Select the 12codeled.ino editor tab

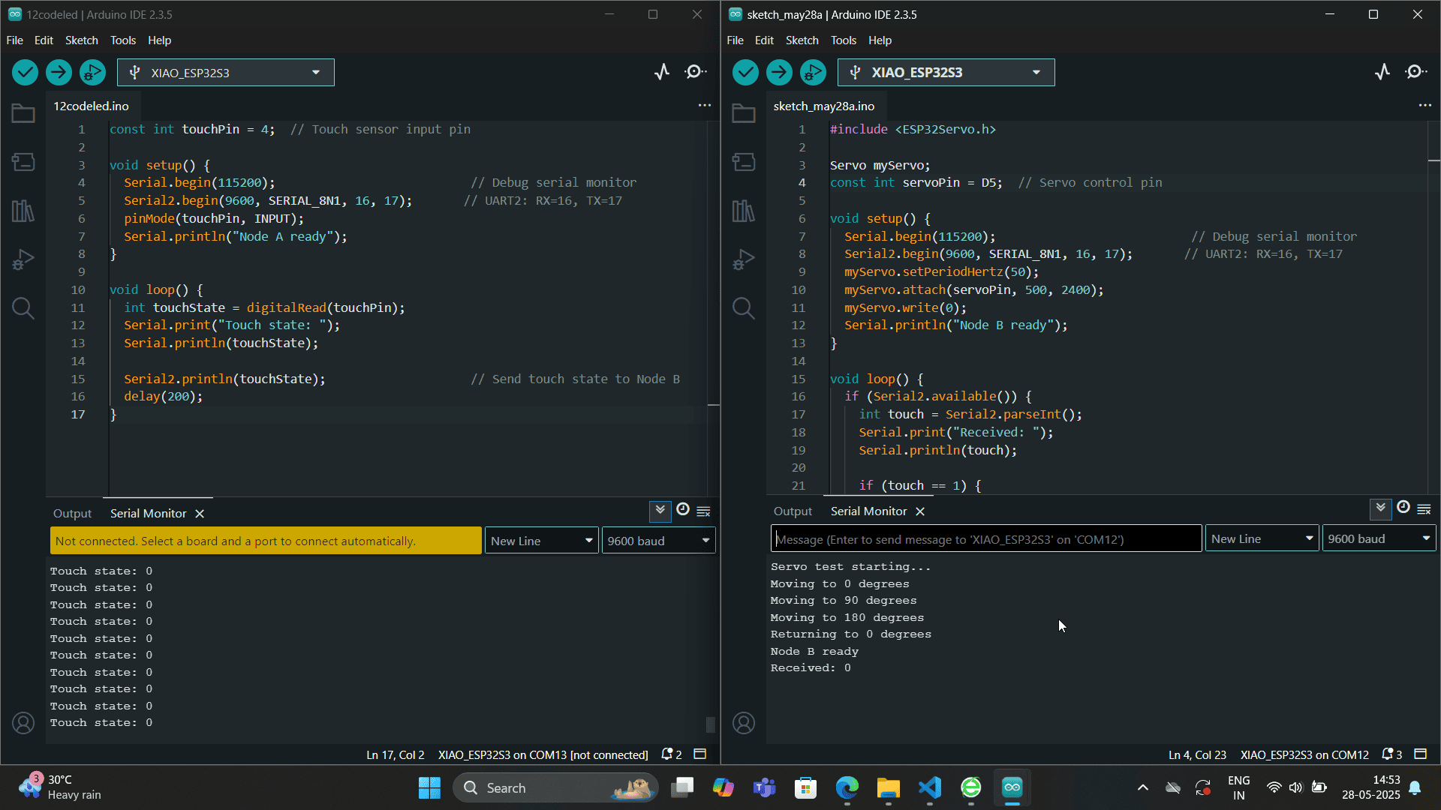91,106
